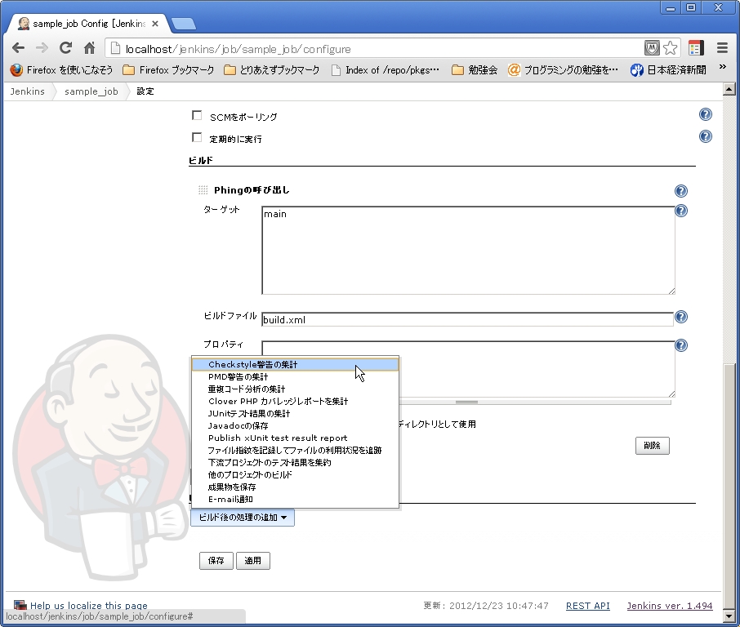The height and width of the screenshot is (627, 740).
Task: Select E-mail通知 menu entry
Action: tap(296, 500)
